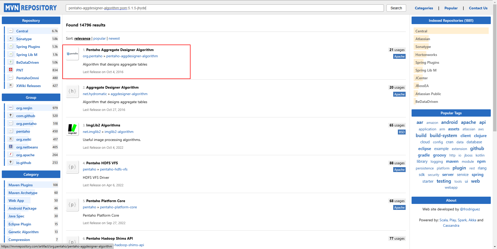Click the Pentaho logo thumbnail of result 1
The height and width of the screenshot is (249, 497).
(72, 54)
